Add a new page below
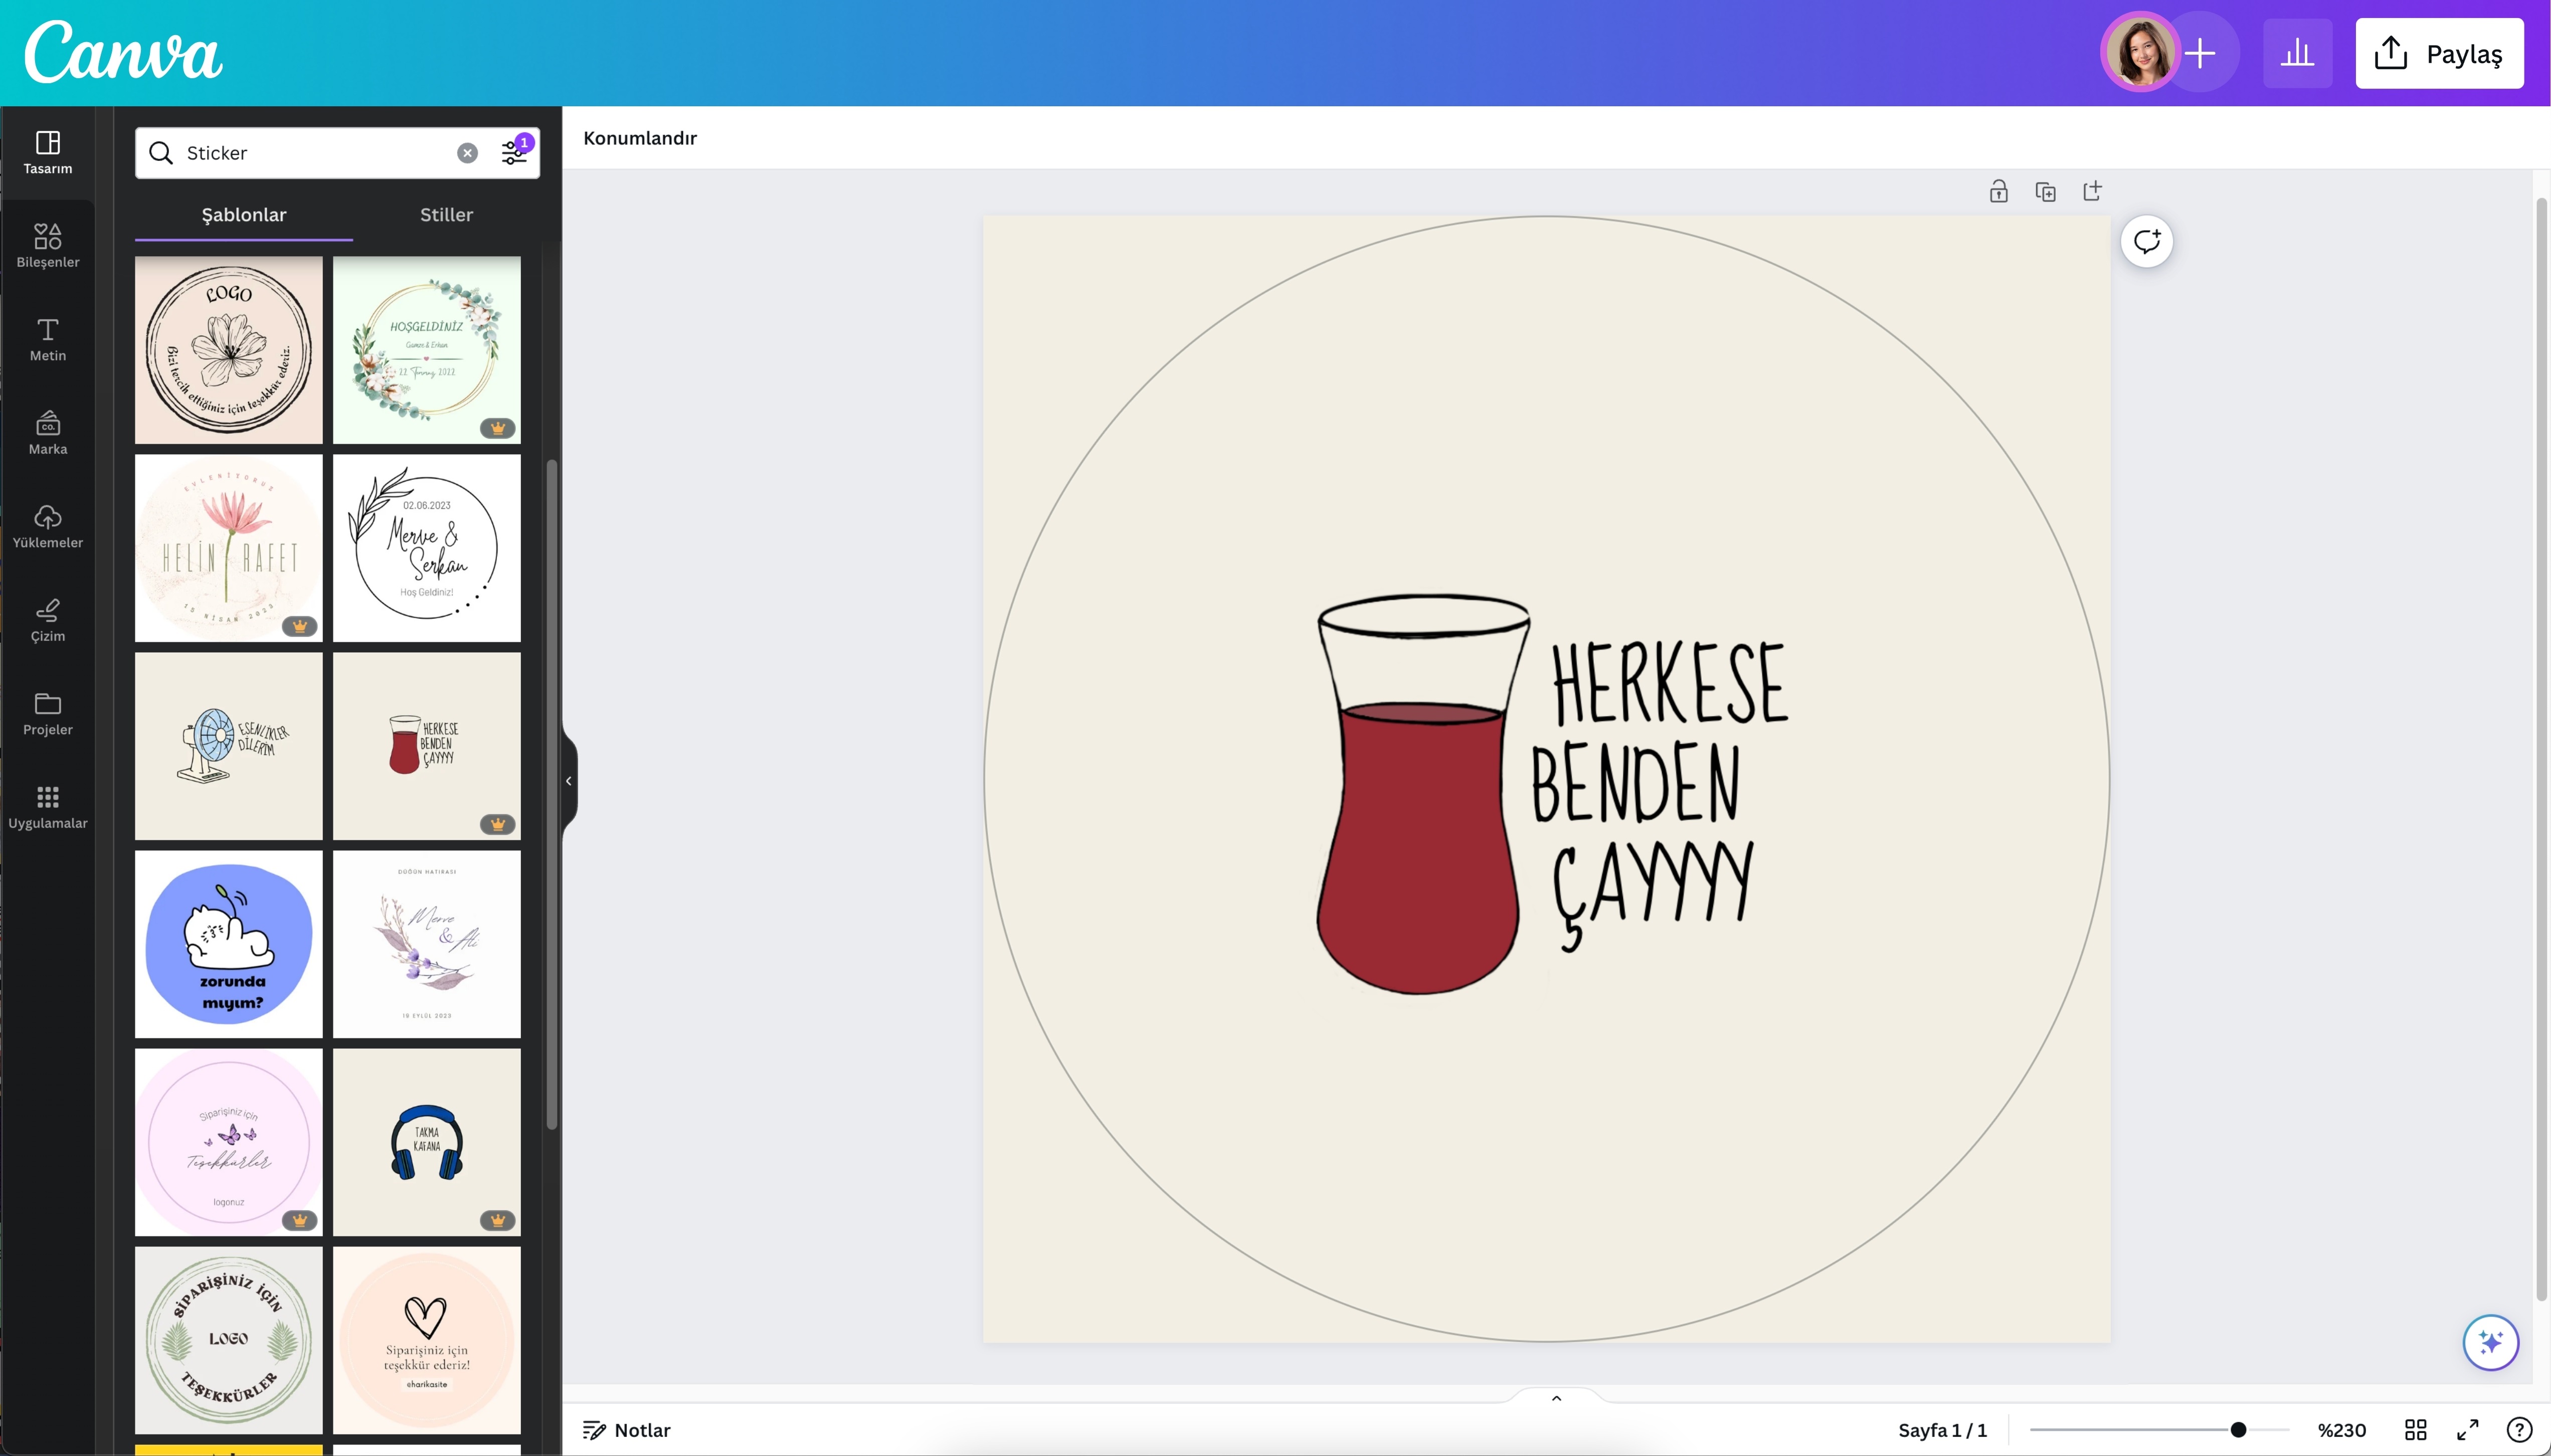Image resolution: width=2551 pixels, height=1456 pixels. pyautogui.click(x=2092, y=190)
